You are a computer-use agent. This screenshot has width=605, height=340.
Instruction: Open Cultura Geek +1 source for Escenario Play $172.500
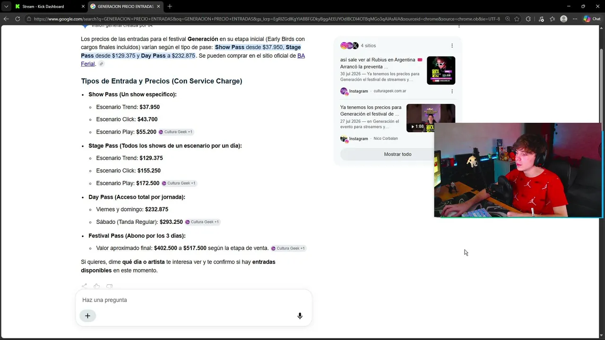tap(179, 183)
